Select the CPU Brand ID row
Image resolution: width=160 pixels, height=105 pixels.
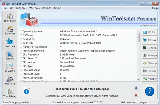tap(78, 59)
